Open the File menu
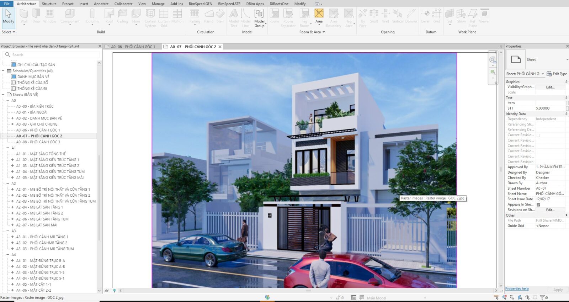Viewport: 569px width, 302px height. (x=7, y=4)
